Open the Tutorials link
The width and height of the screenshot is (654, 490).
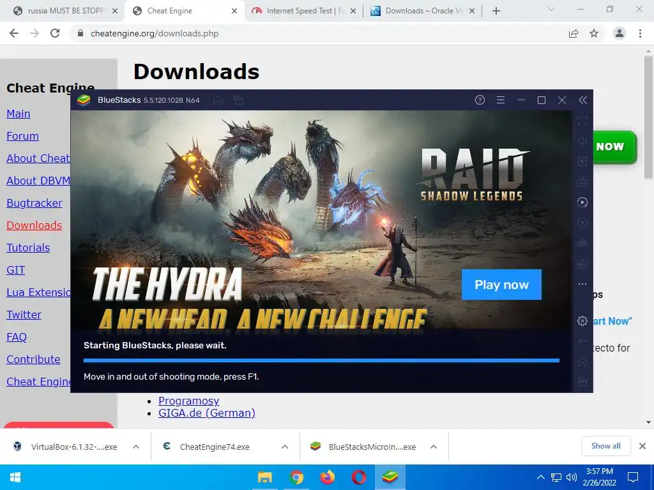tap(28, 248)
